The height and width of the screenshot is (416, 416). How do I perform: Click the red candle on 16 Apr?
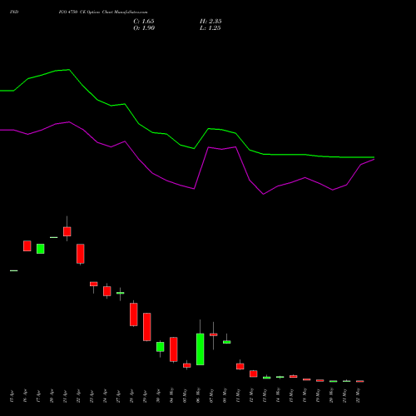click(x=27, y=246)
